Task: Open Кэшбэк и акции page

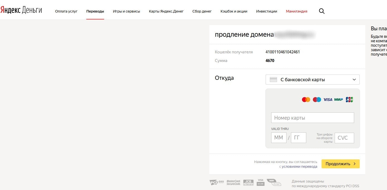Action: pos(234,11)
